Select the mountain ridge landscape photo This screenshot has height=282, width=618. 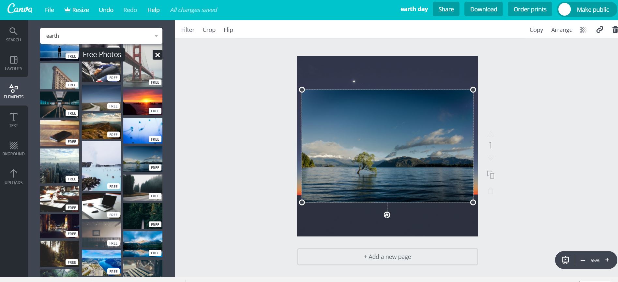(101, 126)
